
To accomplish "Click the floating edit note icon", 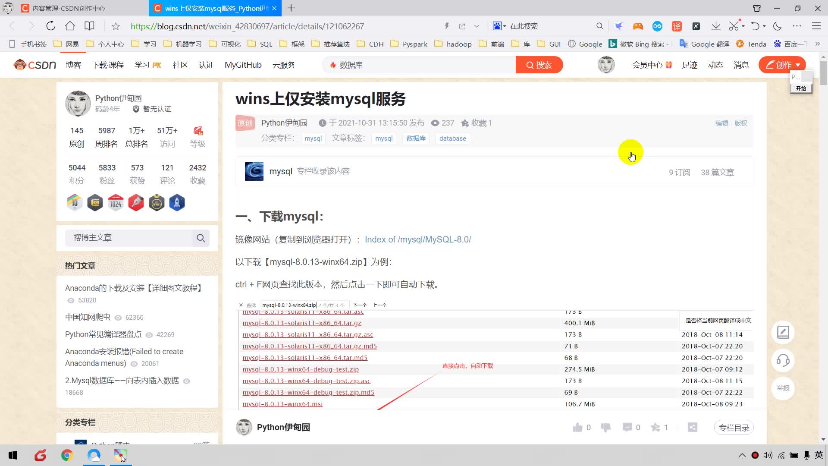I will pyautogui.click(x=783, y=333).
